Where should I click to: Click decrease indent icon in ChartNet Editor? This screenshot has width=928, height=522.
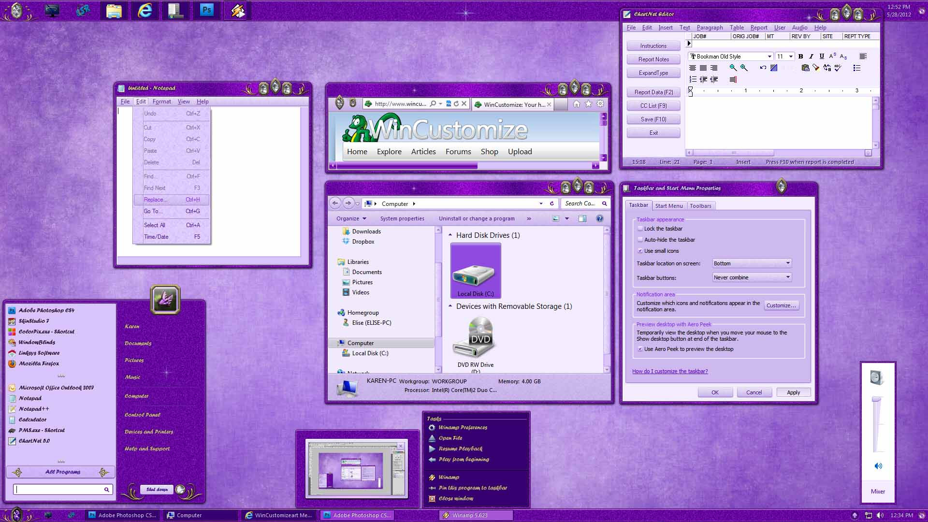714,79
